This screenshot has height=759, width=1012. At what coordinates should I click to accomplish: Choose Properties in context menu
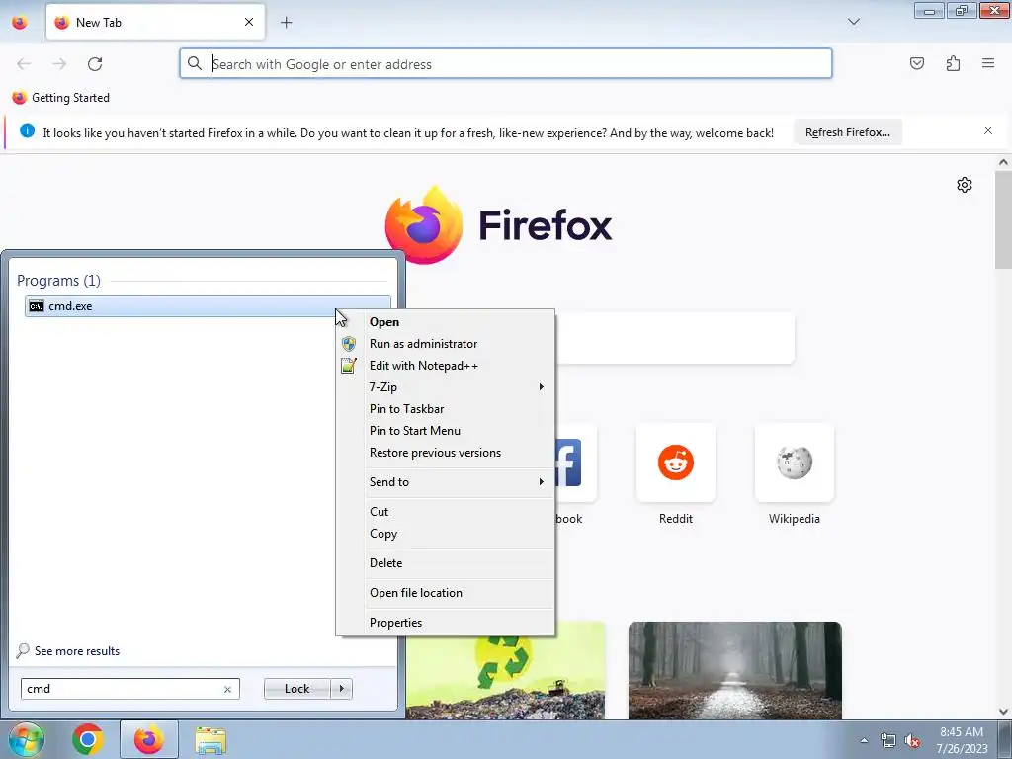[446, 623]
